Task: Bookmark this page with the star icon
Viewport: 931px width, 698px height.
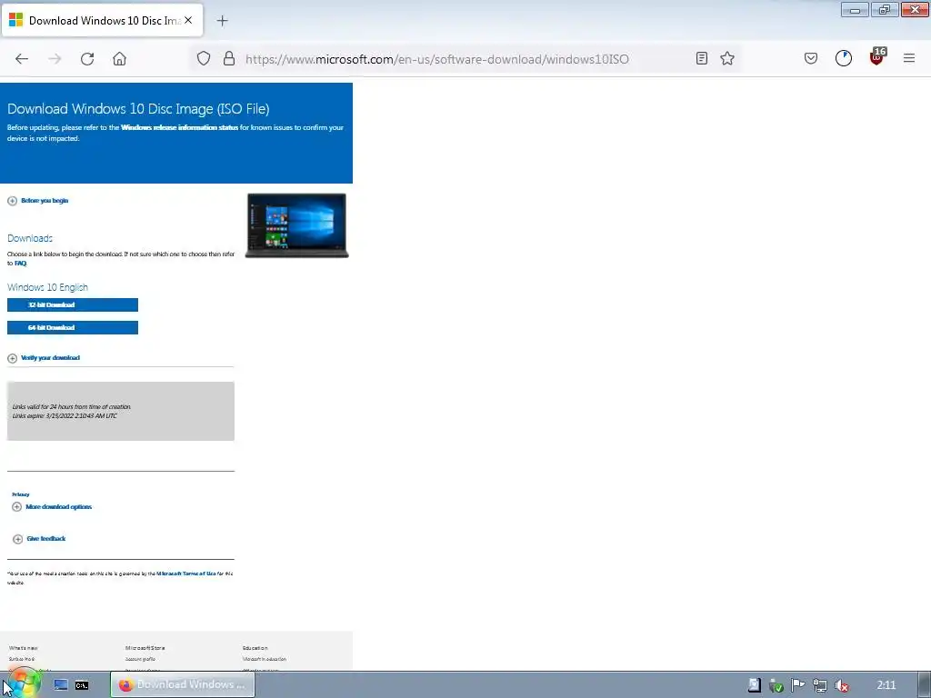Action: pos(727,58)
